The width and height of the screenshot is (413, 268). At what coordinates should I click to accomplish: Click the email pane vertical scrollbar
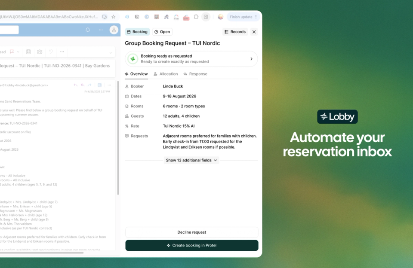[118, 138]
